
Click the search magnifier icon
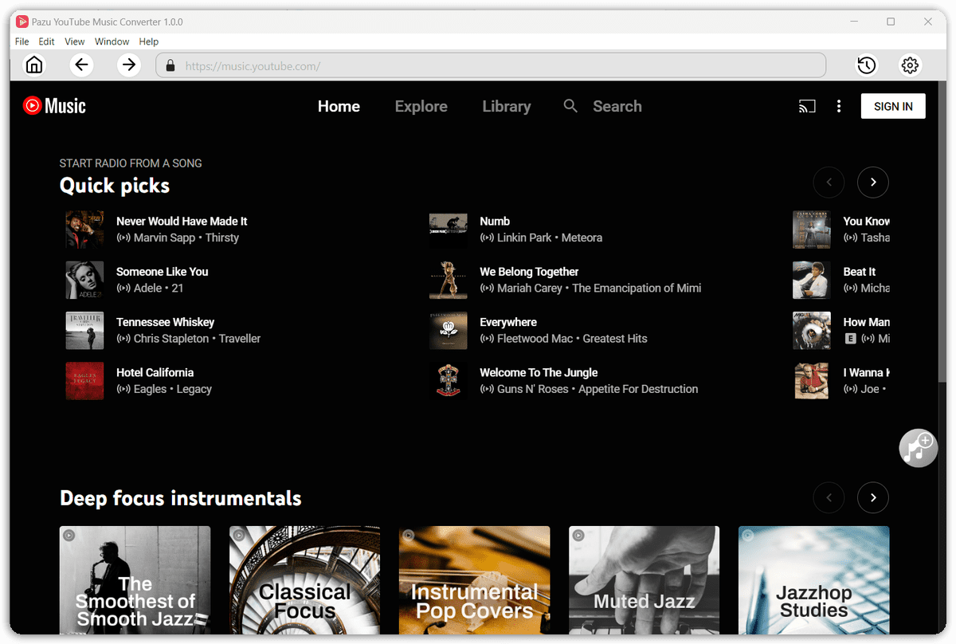[570, 106]
